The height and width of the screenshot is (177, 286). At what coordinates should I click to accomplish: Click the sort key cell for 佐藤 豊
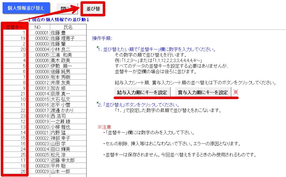[x=15, y=33]
